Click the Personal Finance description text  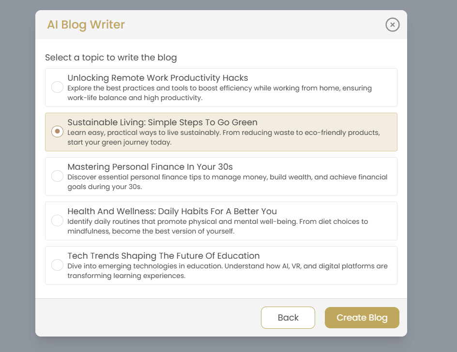click(x=228, y=182)
